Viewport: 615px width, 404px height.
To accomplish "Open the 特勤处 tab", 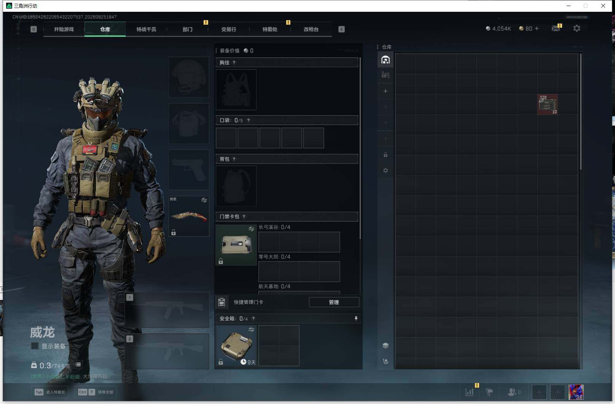I will click(270, 29).
